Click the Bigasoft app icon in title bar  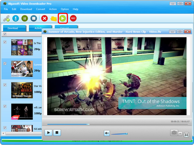pos(5,4)
